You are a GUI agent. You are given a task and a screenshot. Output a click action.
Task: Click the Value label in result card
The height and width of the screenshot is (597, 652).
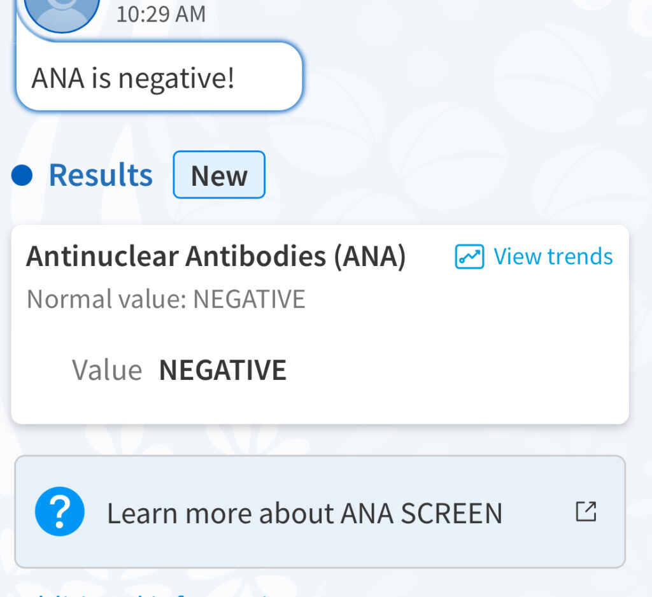coord(106,370)
